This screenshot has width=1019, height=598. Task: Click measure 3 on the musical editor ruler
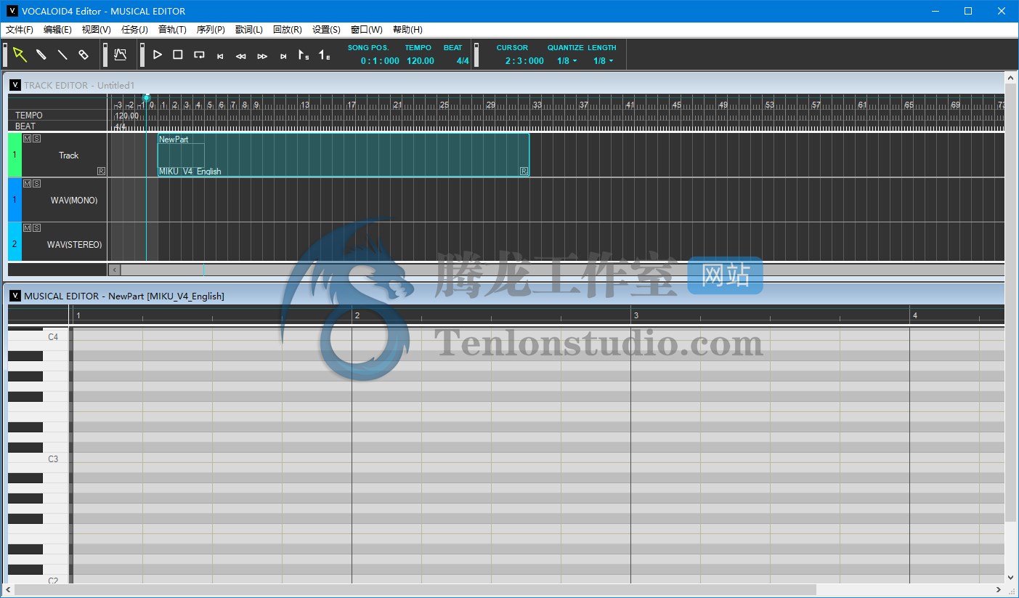pos(636,315)
